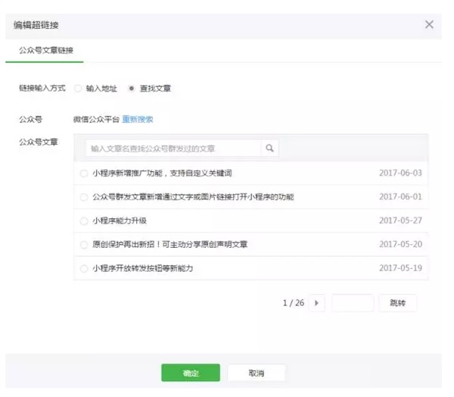The image size is (454, 397).
Task: Select 查找文章 radio option
Action: point(132,89)
